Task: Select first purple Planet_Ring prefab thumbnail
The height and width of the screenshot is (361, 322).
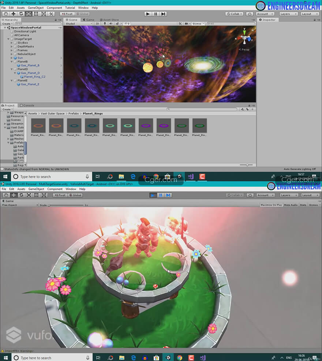Action: tap(146, 126)
